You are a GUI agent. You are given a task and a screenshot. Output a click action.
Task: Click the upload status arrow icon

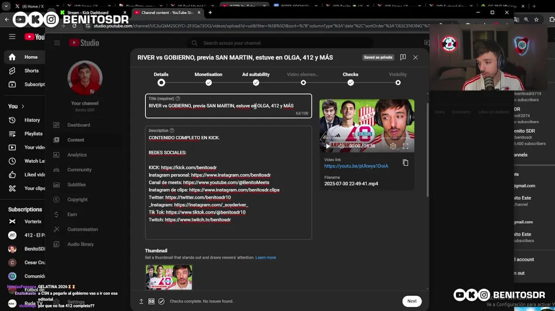[141, 301]
